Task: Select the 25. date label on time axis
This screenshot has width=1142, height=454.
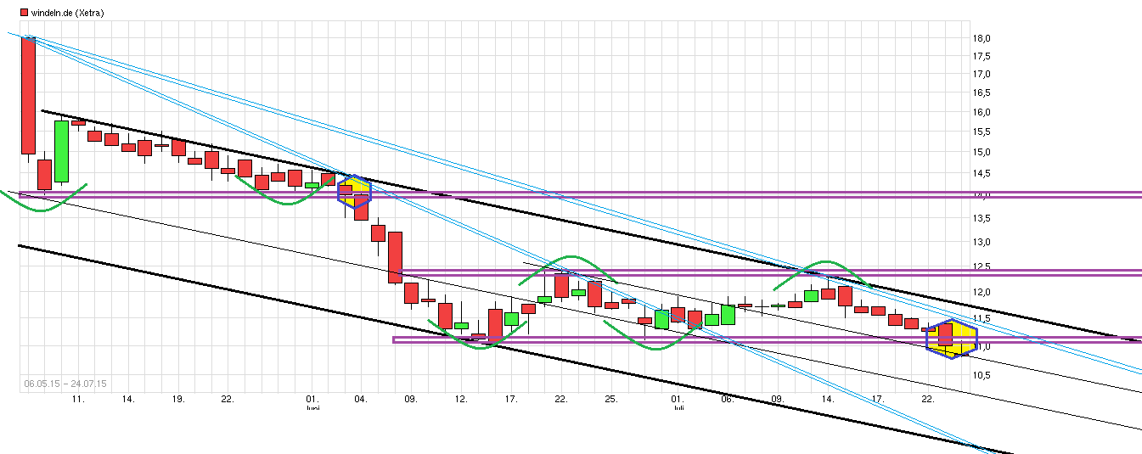Action: point(610,398)
